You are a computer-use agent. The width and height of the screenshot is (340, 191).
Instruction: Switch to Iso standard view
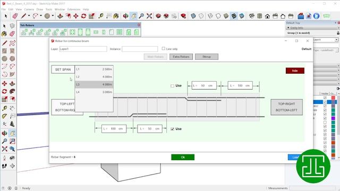coord(252,16)
